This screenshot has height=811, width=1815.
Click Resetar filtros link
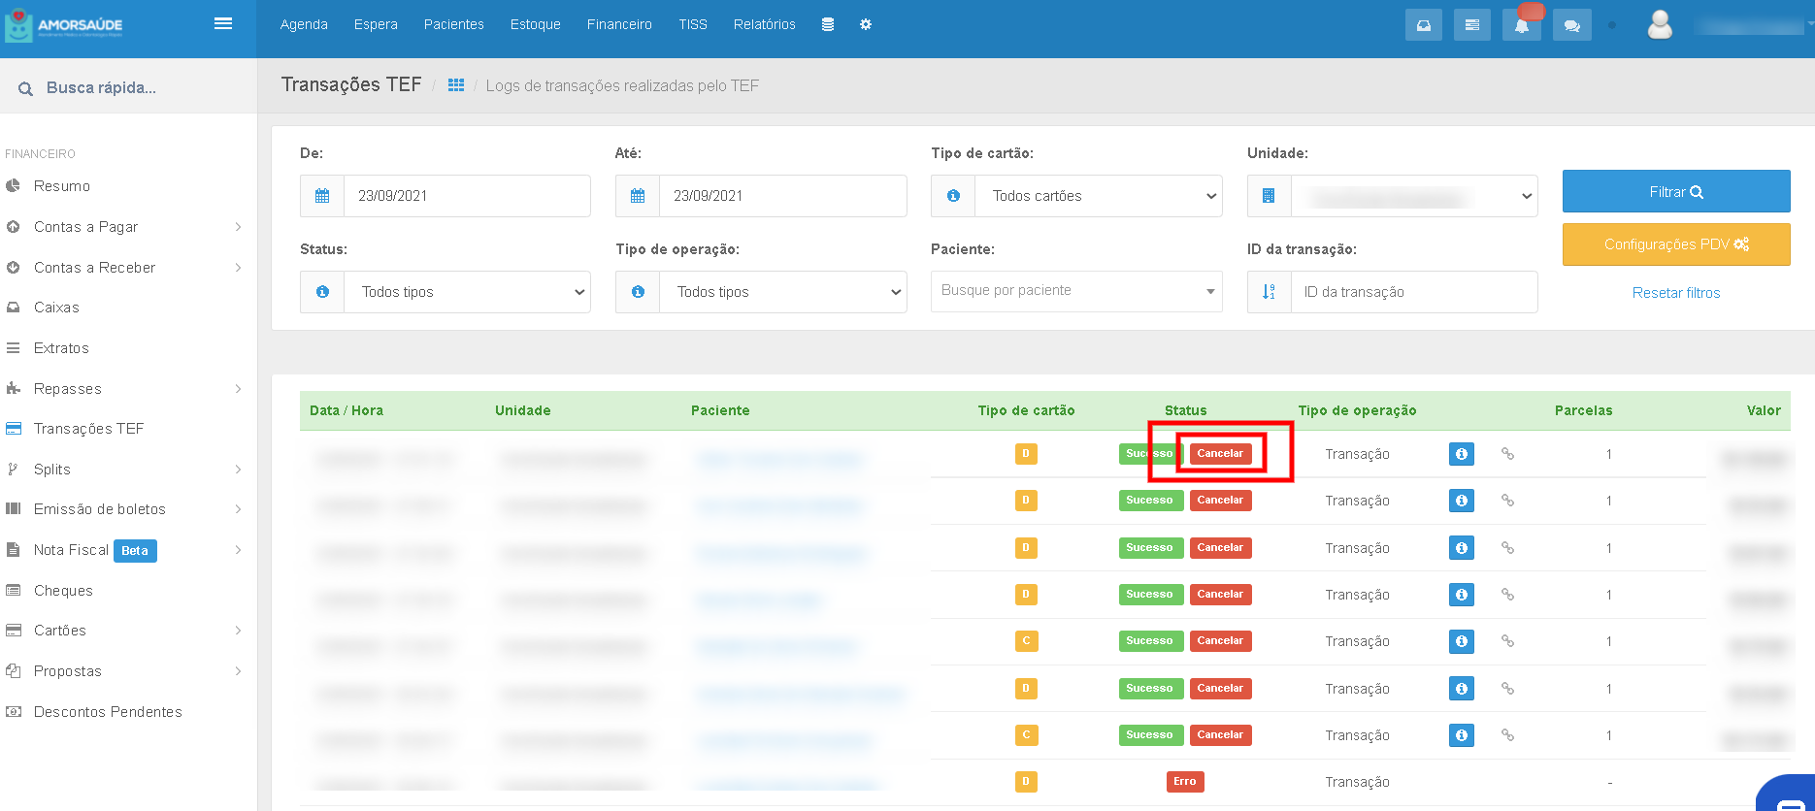(x=1676, y=293)
